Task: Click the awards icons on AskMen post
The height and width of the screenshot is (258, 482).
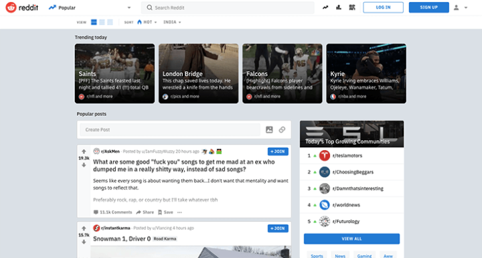Action: tap(212, 151)
